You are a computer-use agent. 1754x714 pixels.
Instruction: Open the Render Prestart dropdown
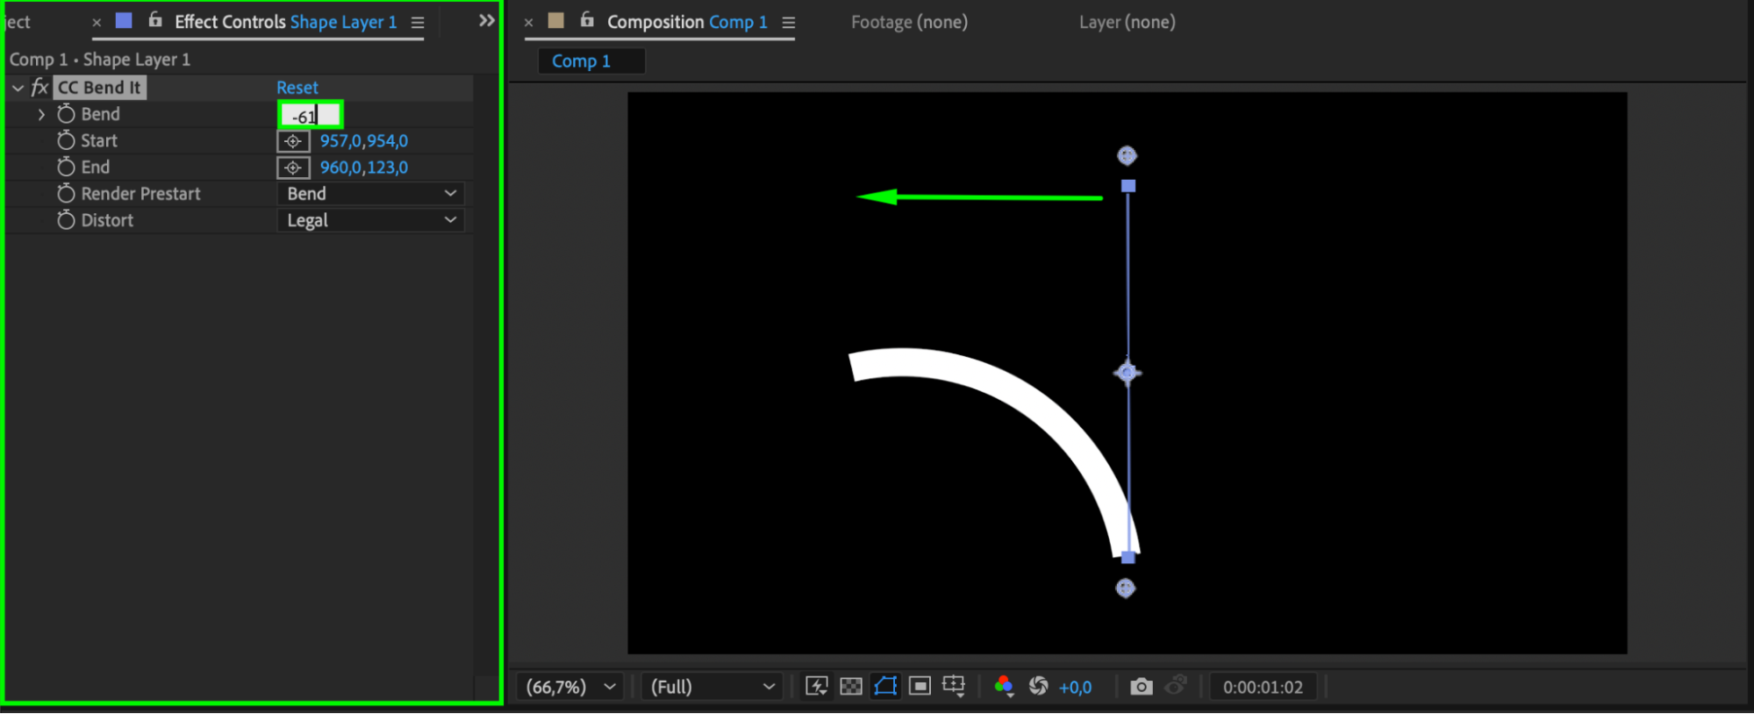pyautogui.click(x=371, y=194)
